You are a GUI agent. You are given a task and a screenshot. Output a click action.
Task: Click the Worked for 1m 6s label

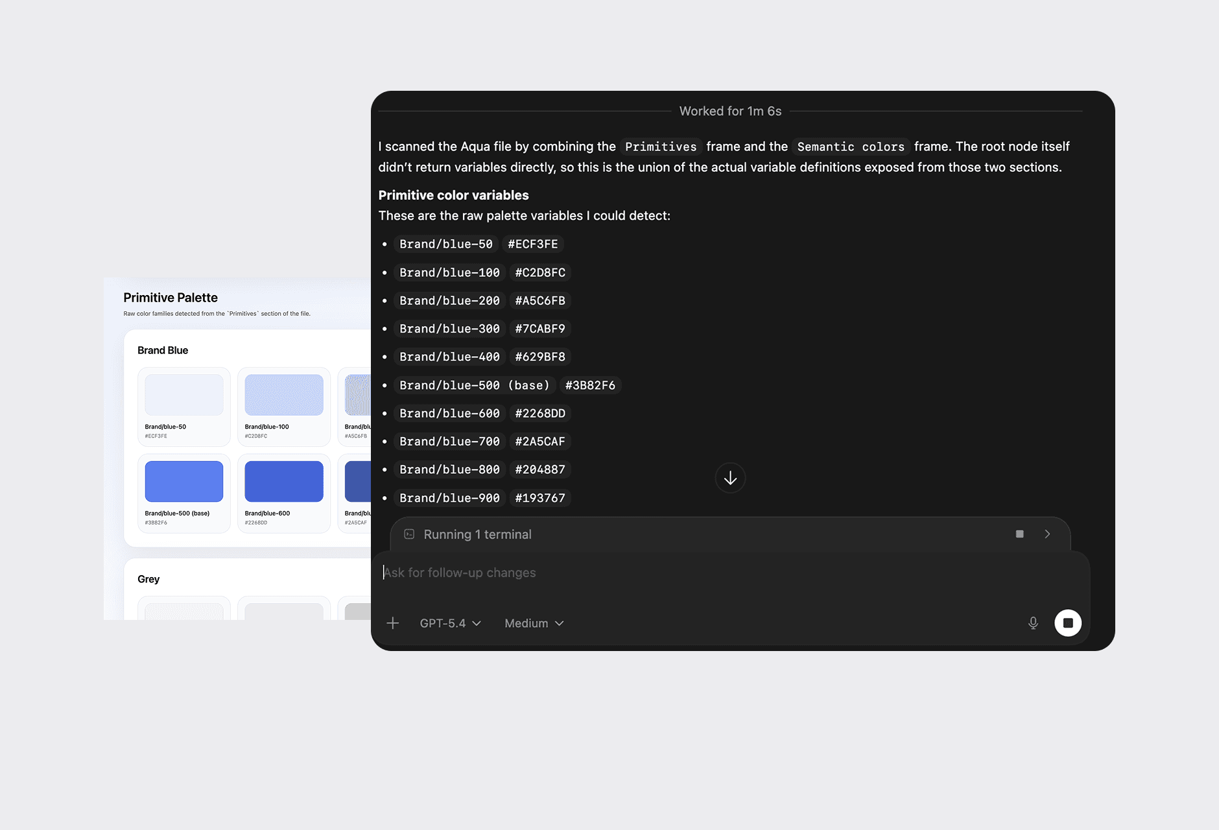[730, 111]
